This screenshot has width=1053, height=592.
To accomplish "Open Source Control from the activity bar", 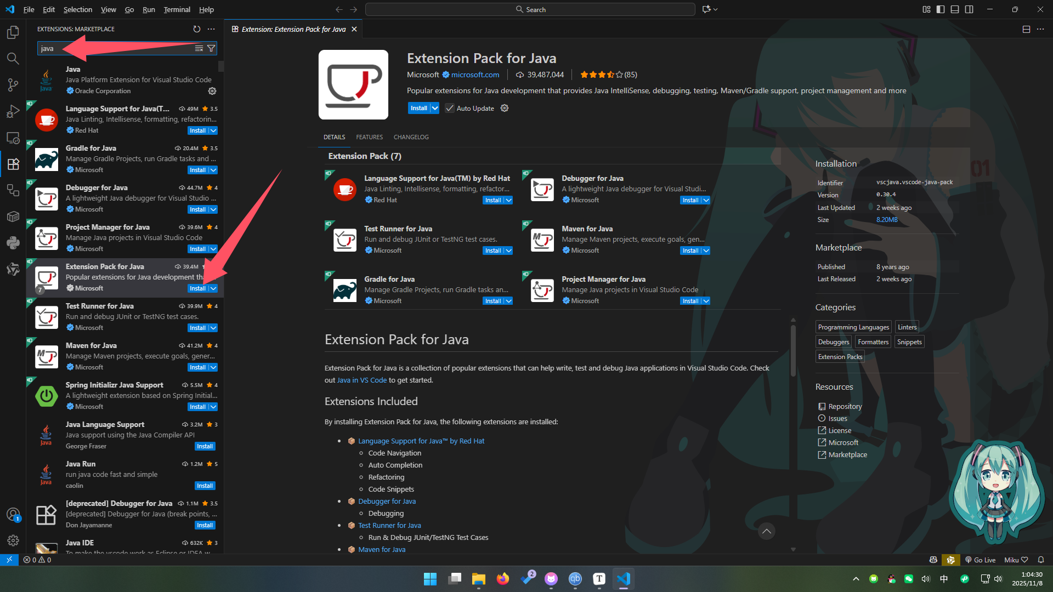I will [x=13, y=85].
